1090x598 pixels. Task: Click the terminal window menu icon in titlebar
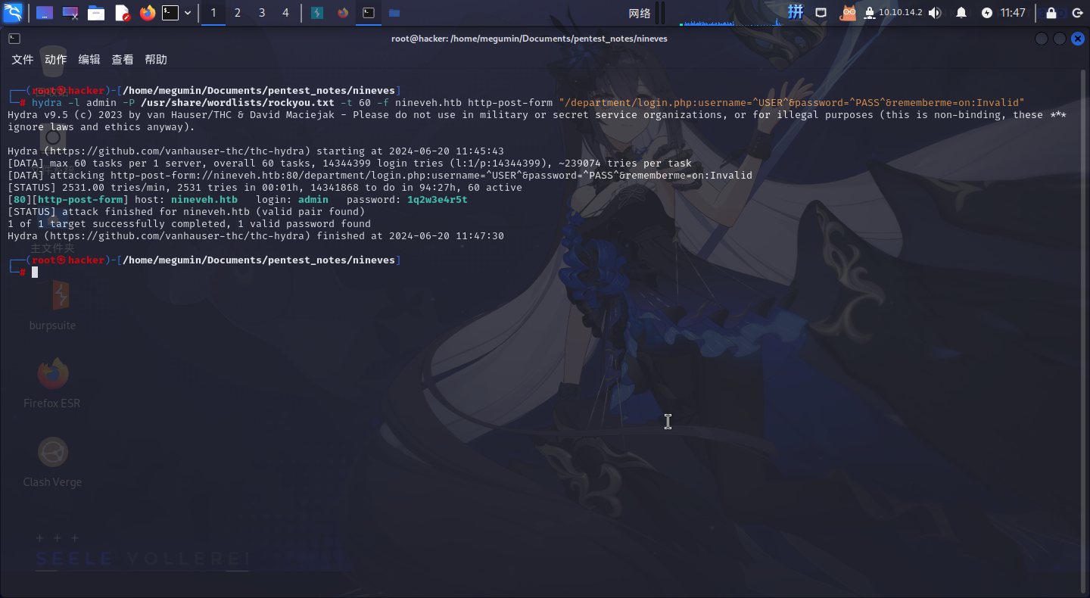pyautogui.click(x=14, y=39)
